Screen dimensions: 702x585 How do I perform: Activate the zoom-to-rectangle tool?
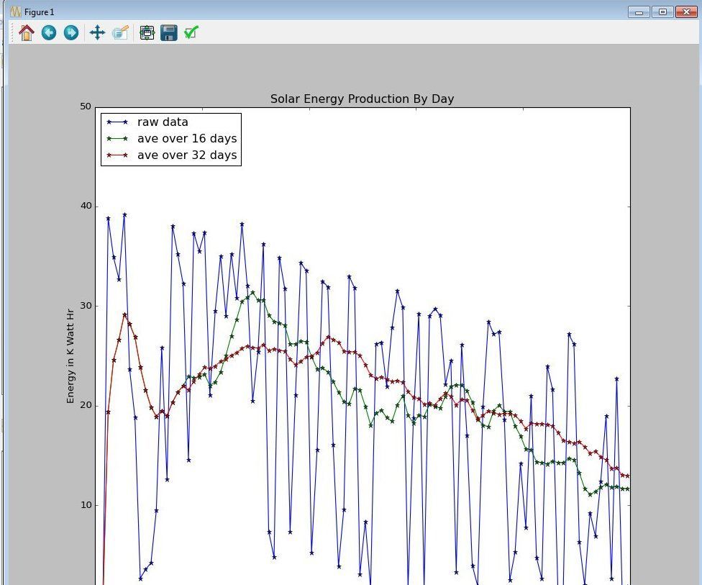pyautogui.click(x=120, y=32)
